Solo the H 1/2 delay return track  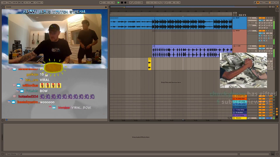(267, 115)
